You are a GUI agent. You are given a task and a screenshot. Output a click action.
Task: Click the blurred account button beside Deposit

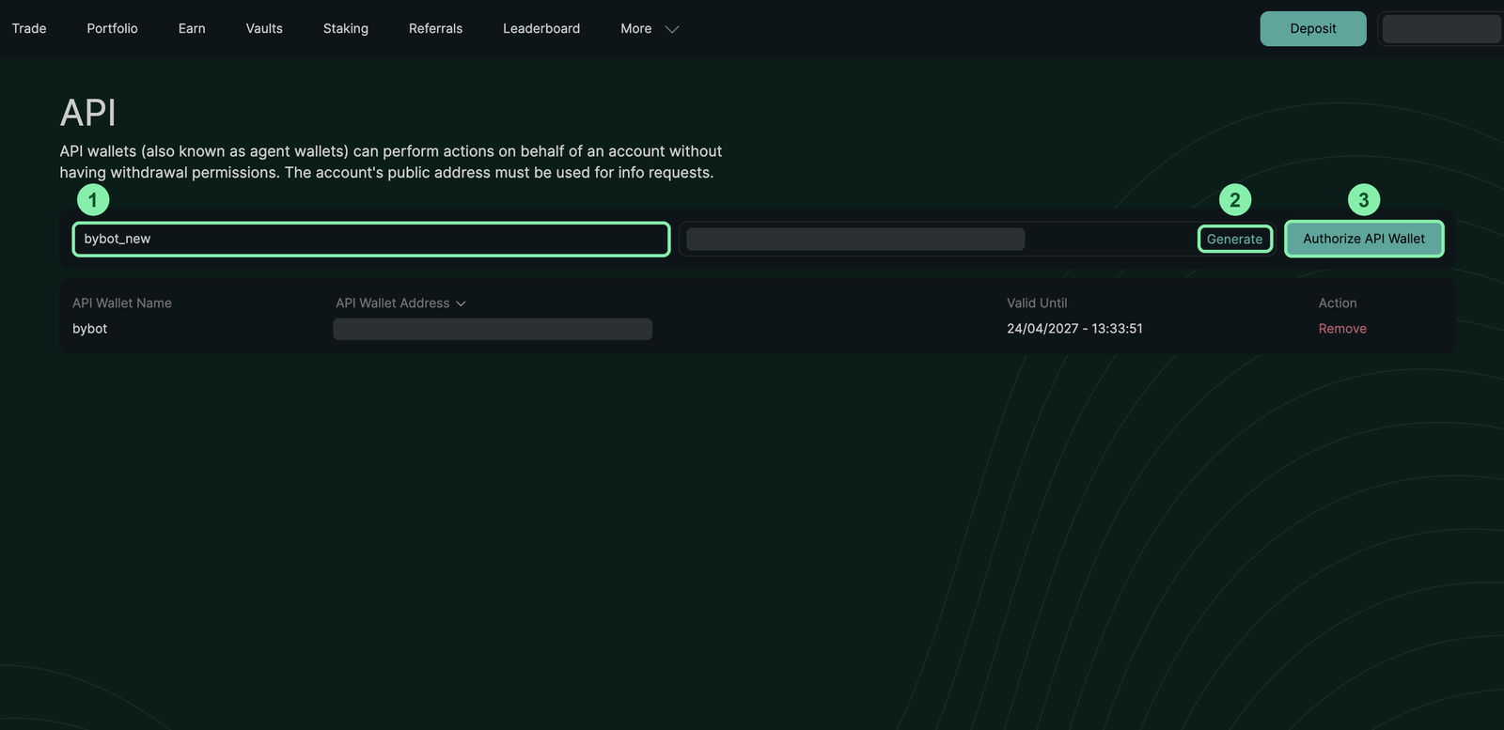[1441, 28]
